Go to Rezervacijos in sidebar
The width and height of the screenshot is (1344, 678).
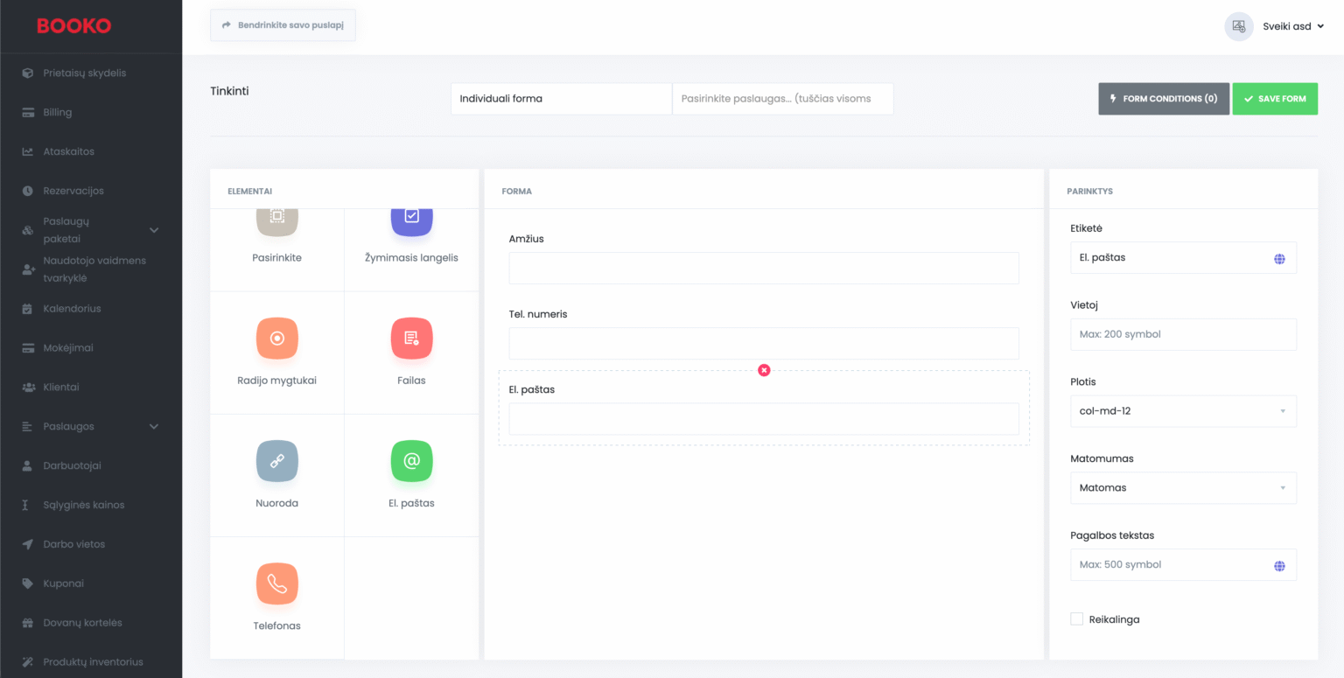pyautogui.click(x=73, y=191)
